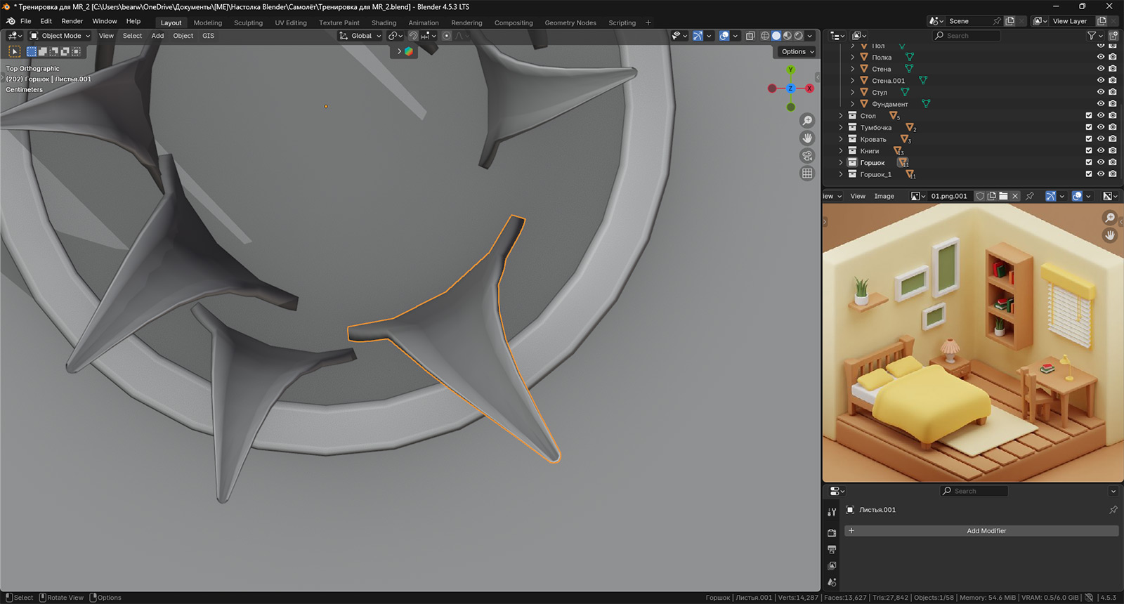This screenshot has height=604, width=1124.
Task: Hide the Кровать collection in viewport
Action: [1101, 139]
